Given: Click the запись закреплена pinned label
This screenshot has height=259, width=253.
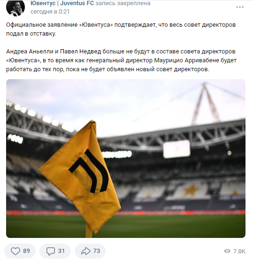Looking at the screenshot, I should click(123, 3).
